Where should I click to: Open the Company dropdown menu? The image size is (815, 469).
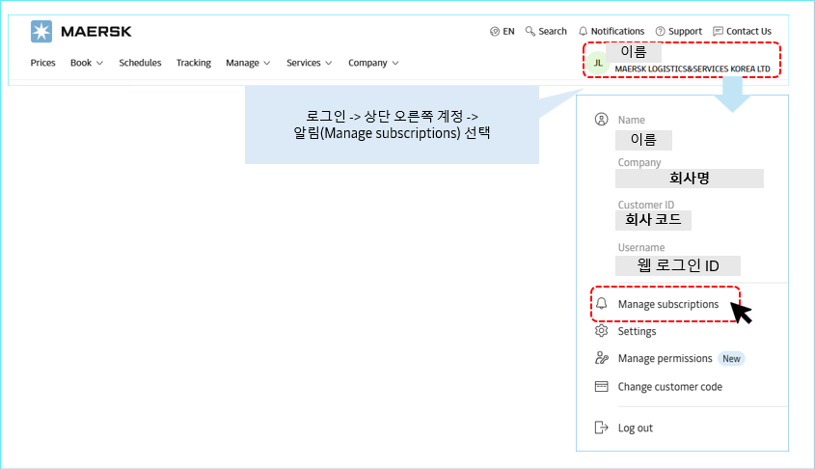[x=373, y=63]
